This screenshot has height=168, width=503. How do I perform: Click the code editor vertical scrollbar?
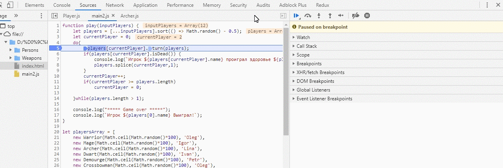click(x=286, y=80)
